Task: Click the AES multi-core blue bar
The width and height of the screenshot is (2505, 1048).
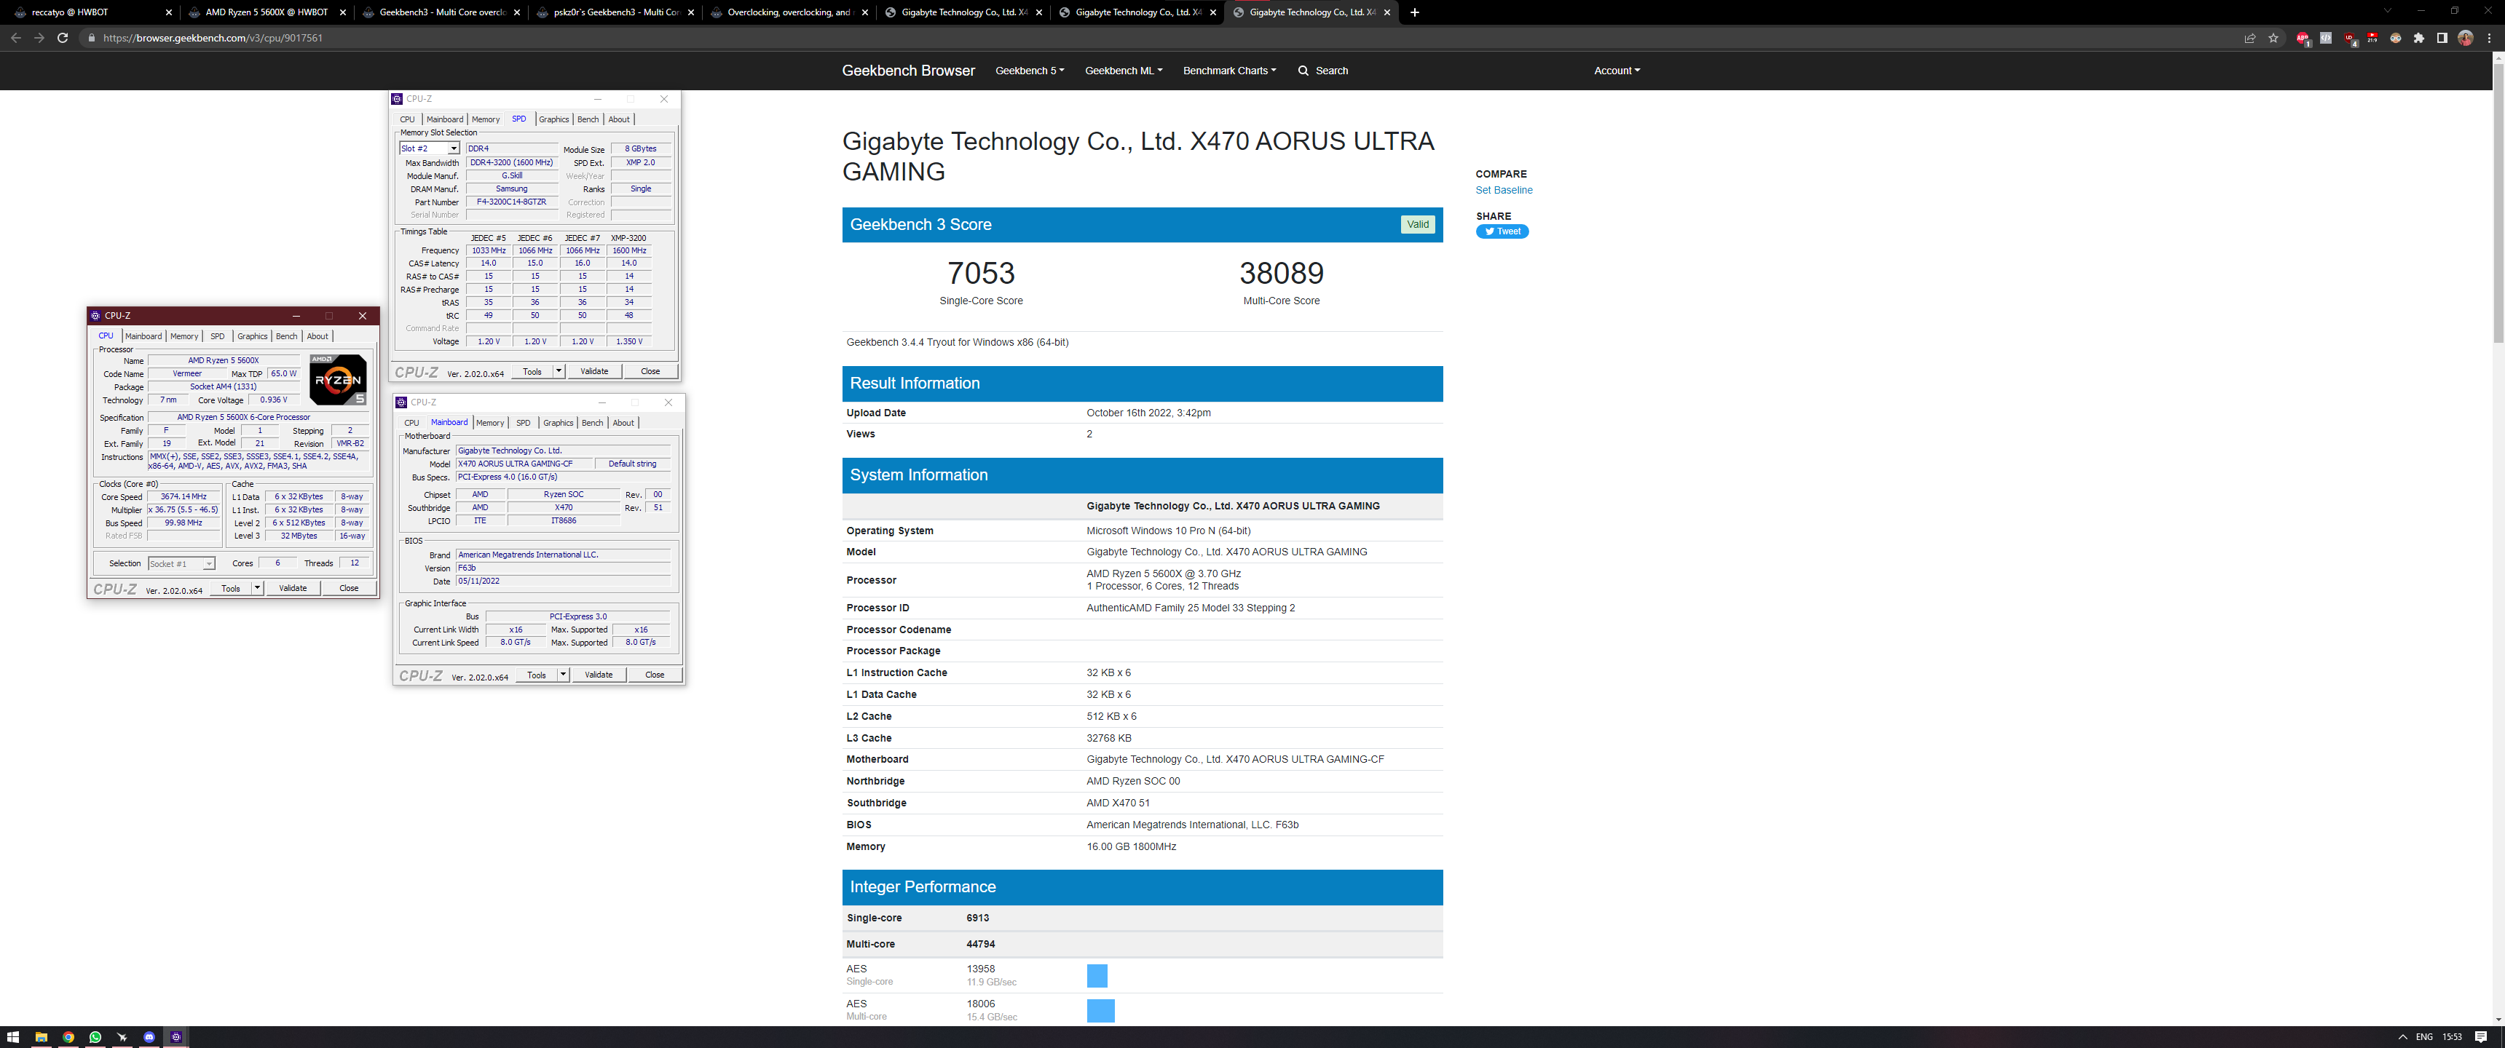Action: coord(1100,1011)
